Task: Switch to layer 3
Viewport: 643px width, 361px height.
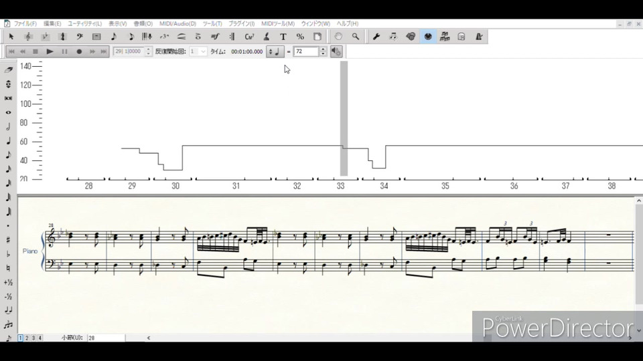Action: pos(33,338)
